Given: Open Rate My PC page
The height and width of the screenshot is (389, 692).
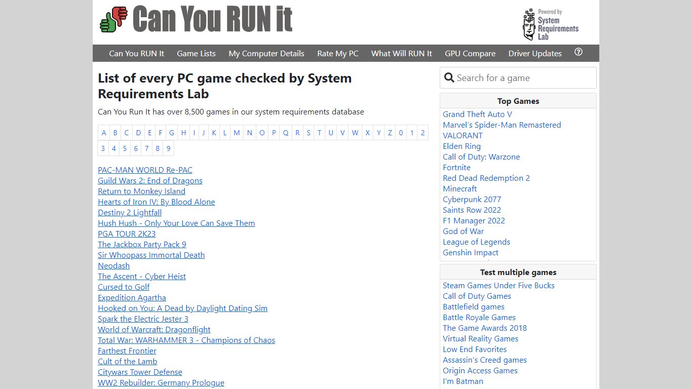Looking at the screenshot, I should 337,53.
